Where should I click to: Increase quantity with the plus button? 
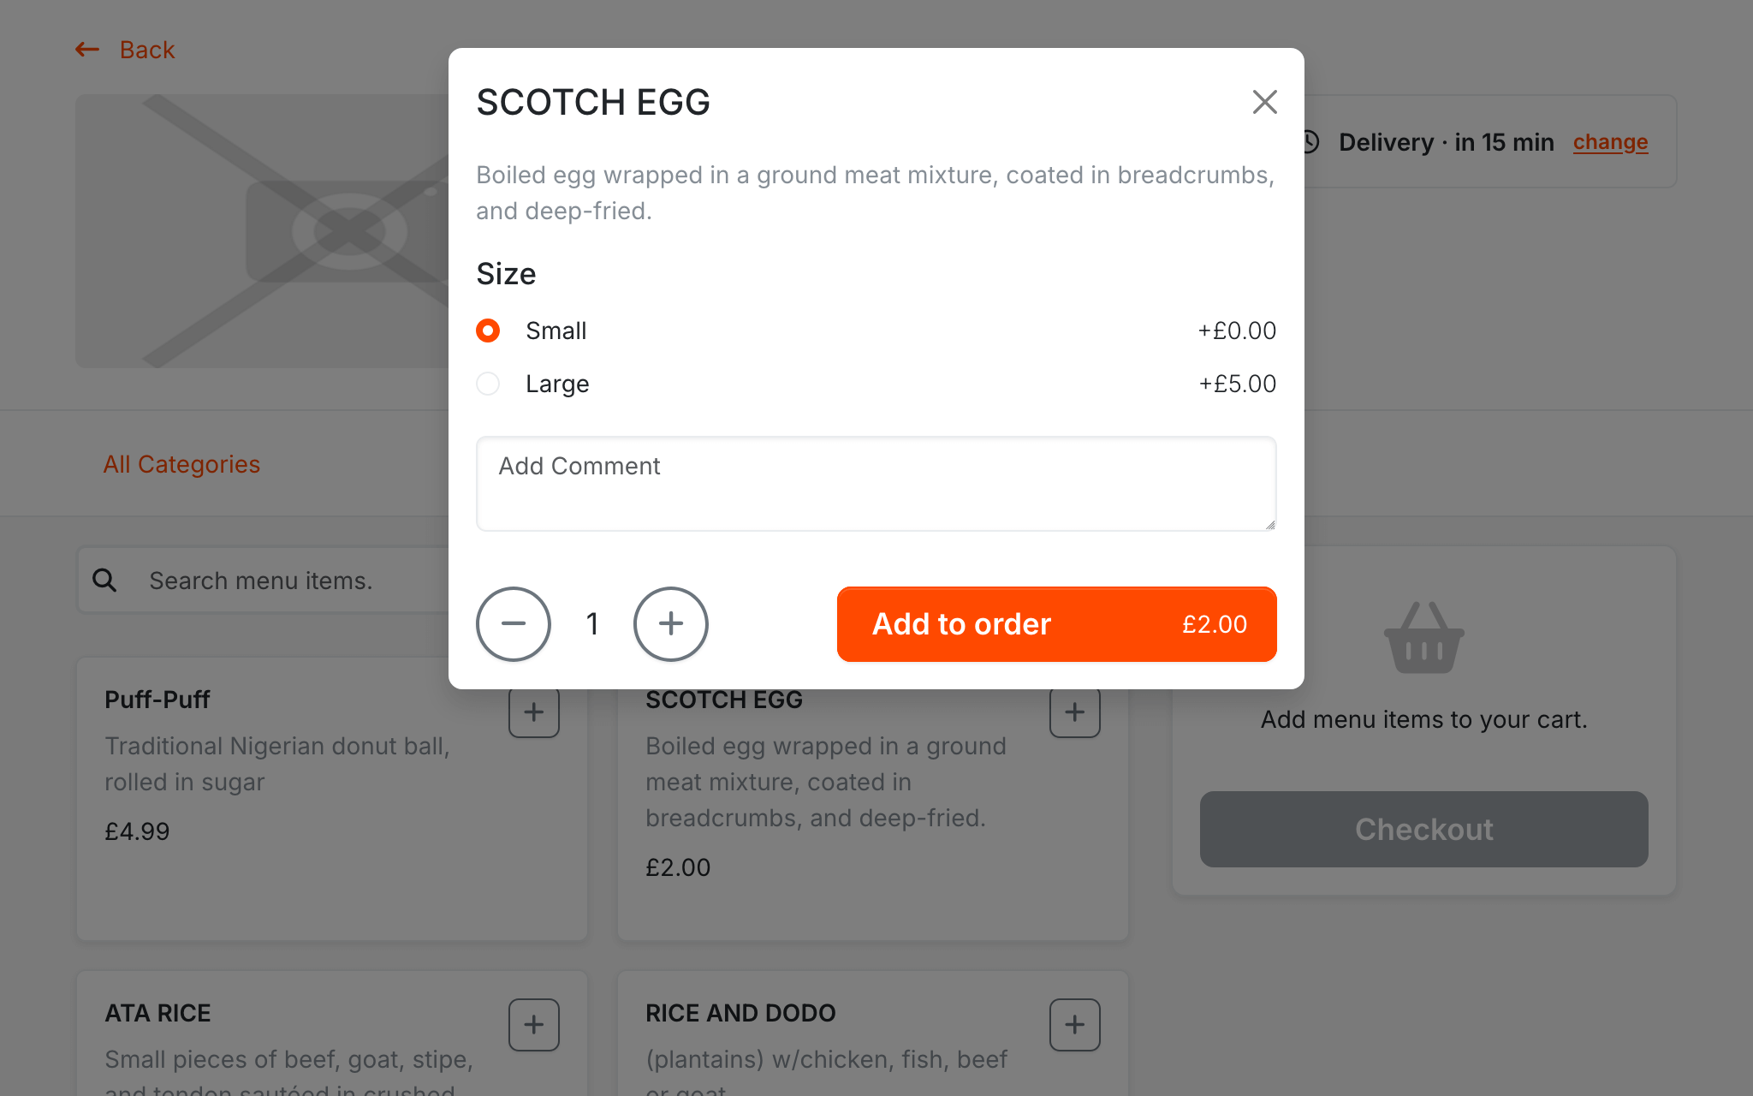tap(671, 624)
